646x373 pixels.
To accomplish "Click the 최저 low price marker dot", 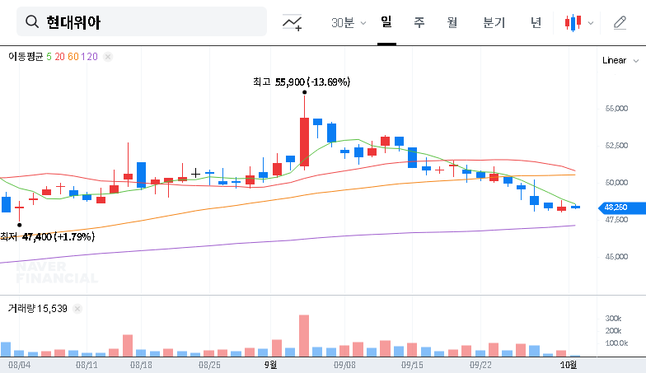I will coord(20,224).
